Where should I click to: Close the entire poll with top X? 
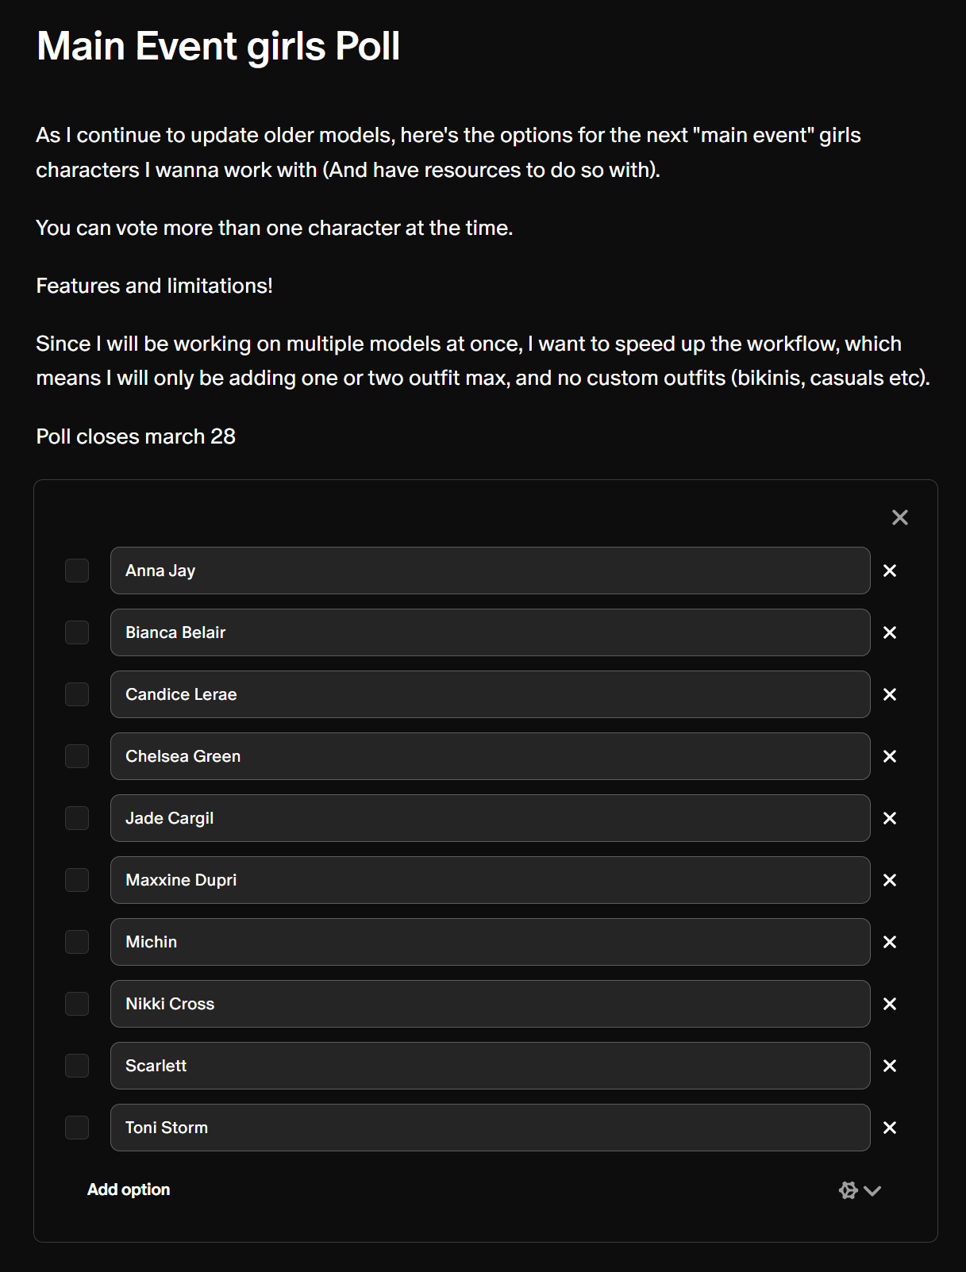tap(900, 517)
